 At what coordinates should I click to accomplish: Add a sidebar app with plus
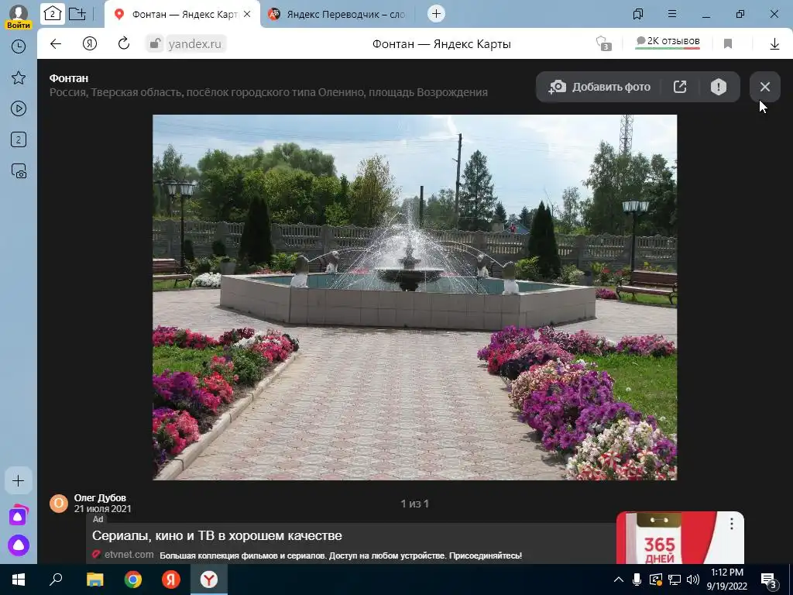click(x=19, y=480)
